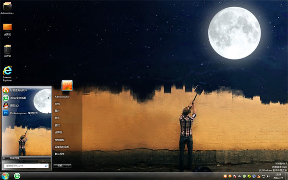Click the yellow-green tray icon
288x180 pixels.
tap(249, 176)
